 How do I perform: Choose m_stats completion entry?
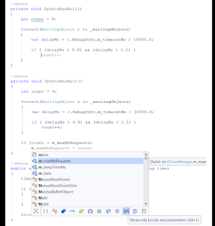(x=87, y=173)
